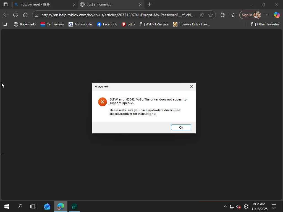Viewport: 283px width, 212px height.
Task: Open the clock showing 6:36 AM
Action: [x=259, y=206]
